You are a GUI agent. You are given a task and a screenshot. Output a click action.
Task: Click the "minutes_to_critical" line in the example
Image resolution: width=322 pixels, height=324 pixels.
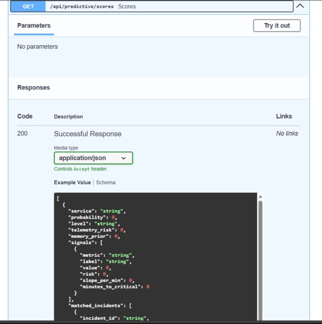coord(115,287)
